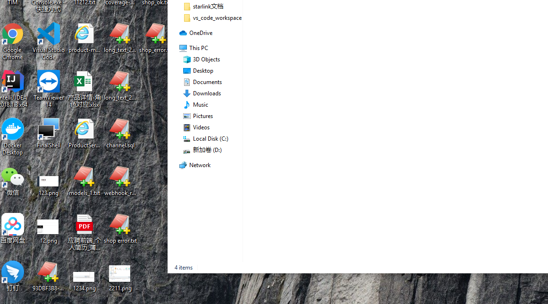Select the 1234.png image file
Viewport: 548px width, 304px height.
(x=84, y=281)
